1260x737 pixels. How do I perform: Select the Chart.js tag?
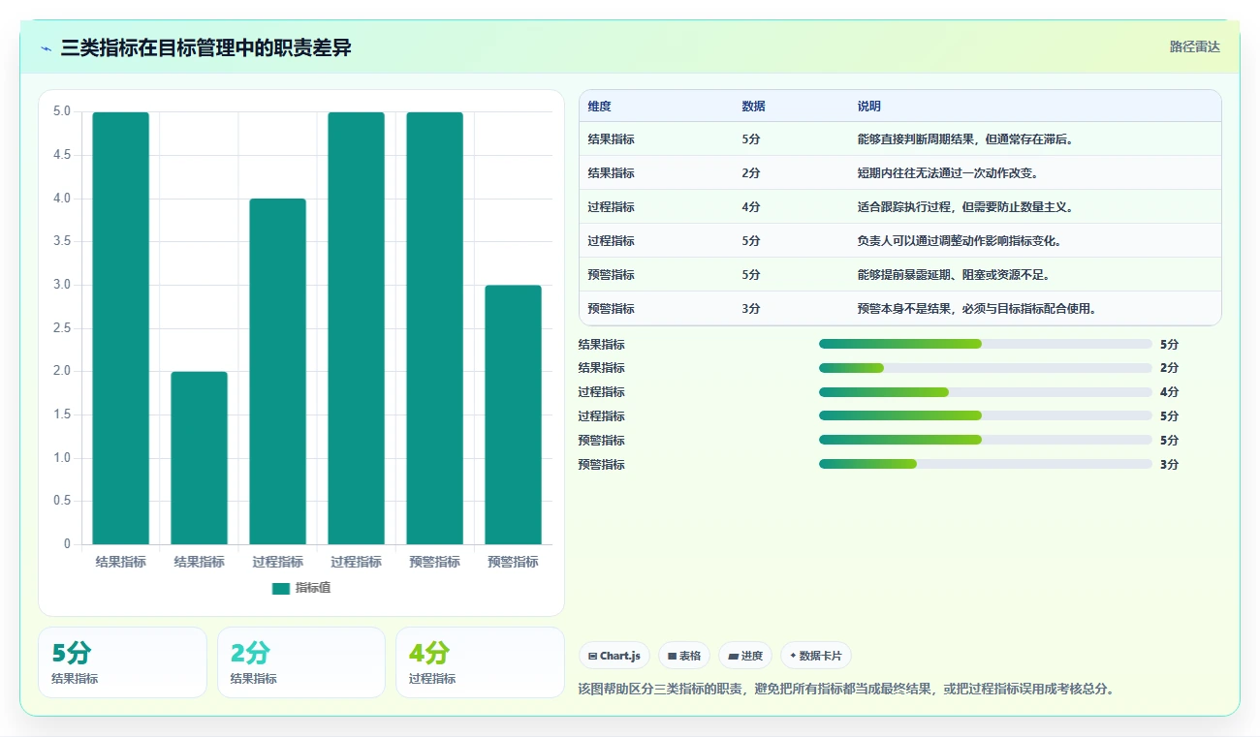tap(614, 656)
